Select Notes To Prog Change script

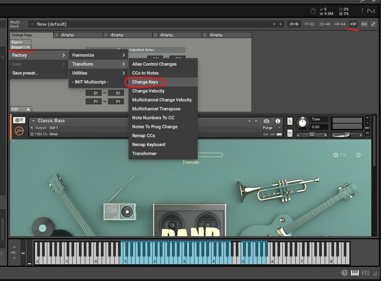(x=163, y=127)
